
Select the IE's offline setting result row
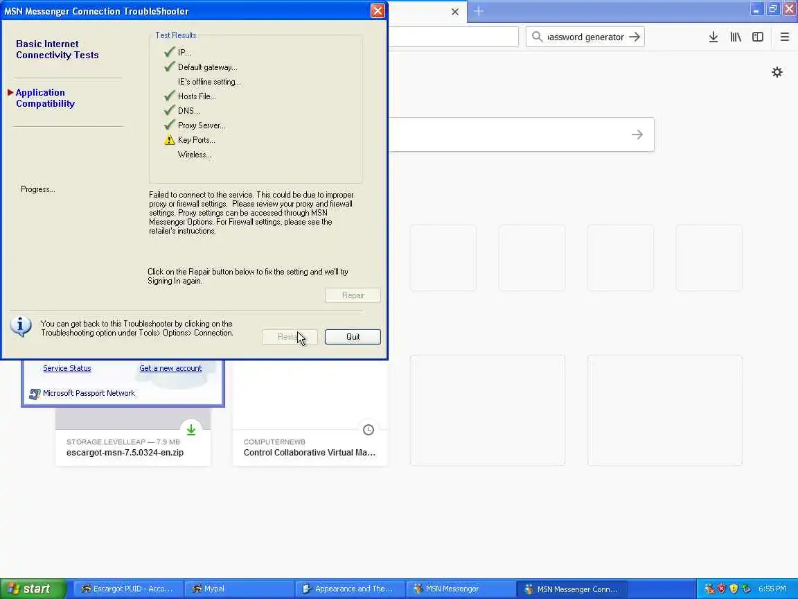click(209, 82)
